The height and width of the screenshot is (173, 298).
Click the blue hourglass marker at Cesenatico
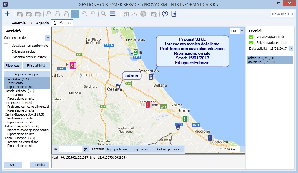(151, 77)
